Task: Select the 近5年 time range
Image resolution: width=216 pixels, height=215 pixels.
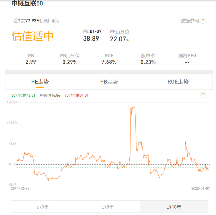Action: (107, 207)
